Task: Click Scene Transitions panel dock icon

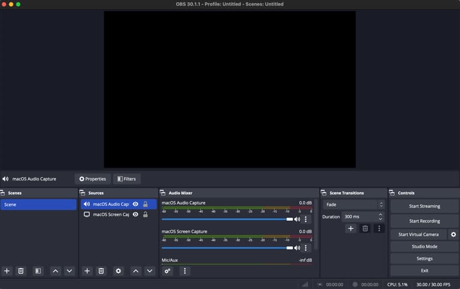Action: tap(323, 193)
